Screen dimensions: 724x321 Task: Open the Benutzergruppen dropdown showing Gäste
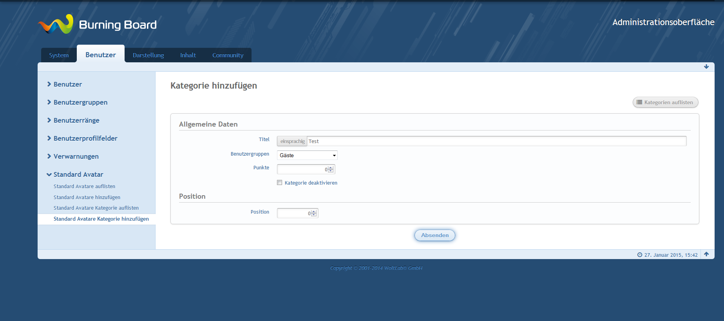(x=307, y=155)
